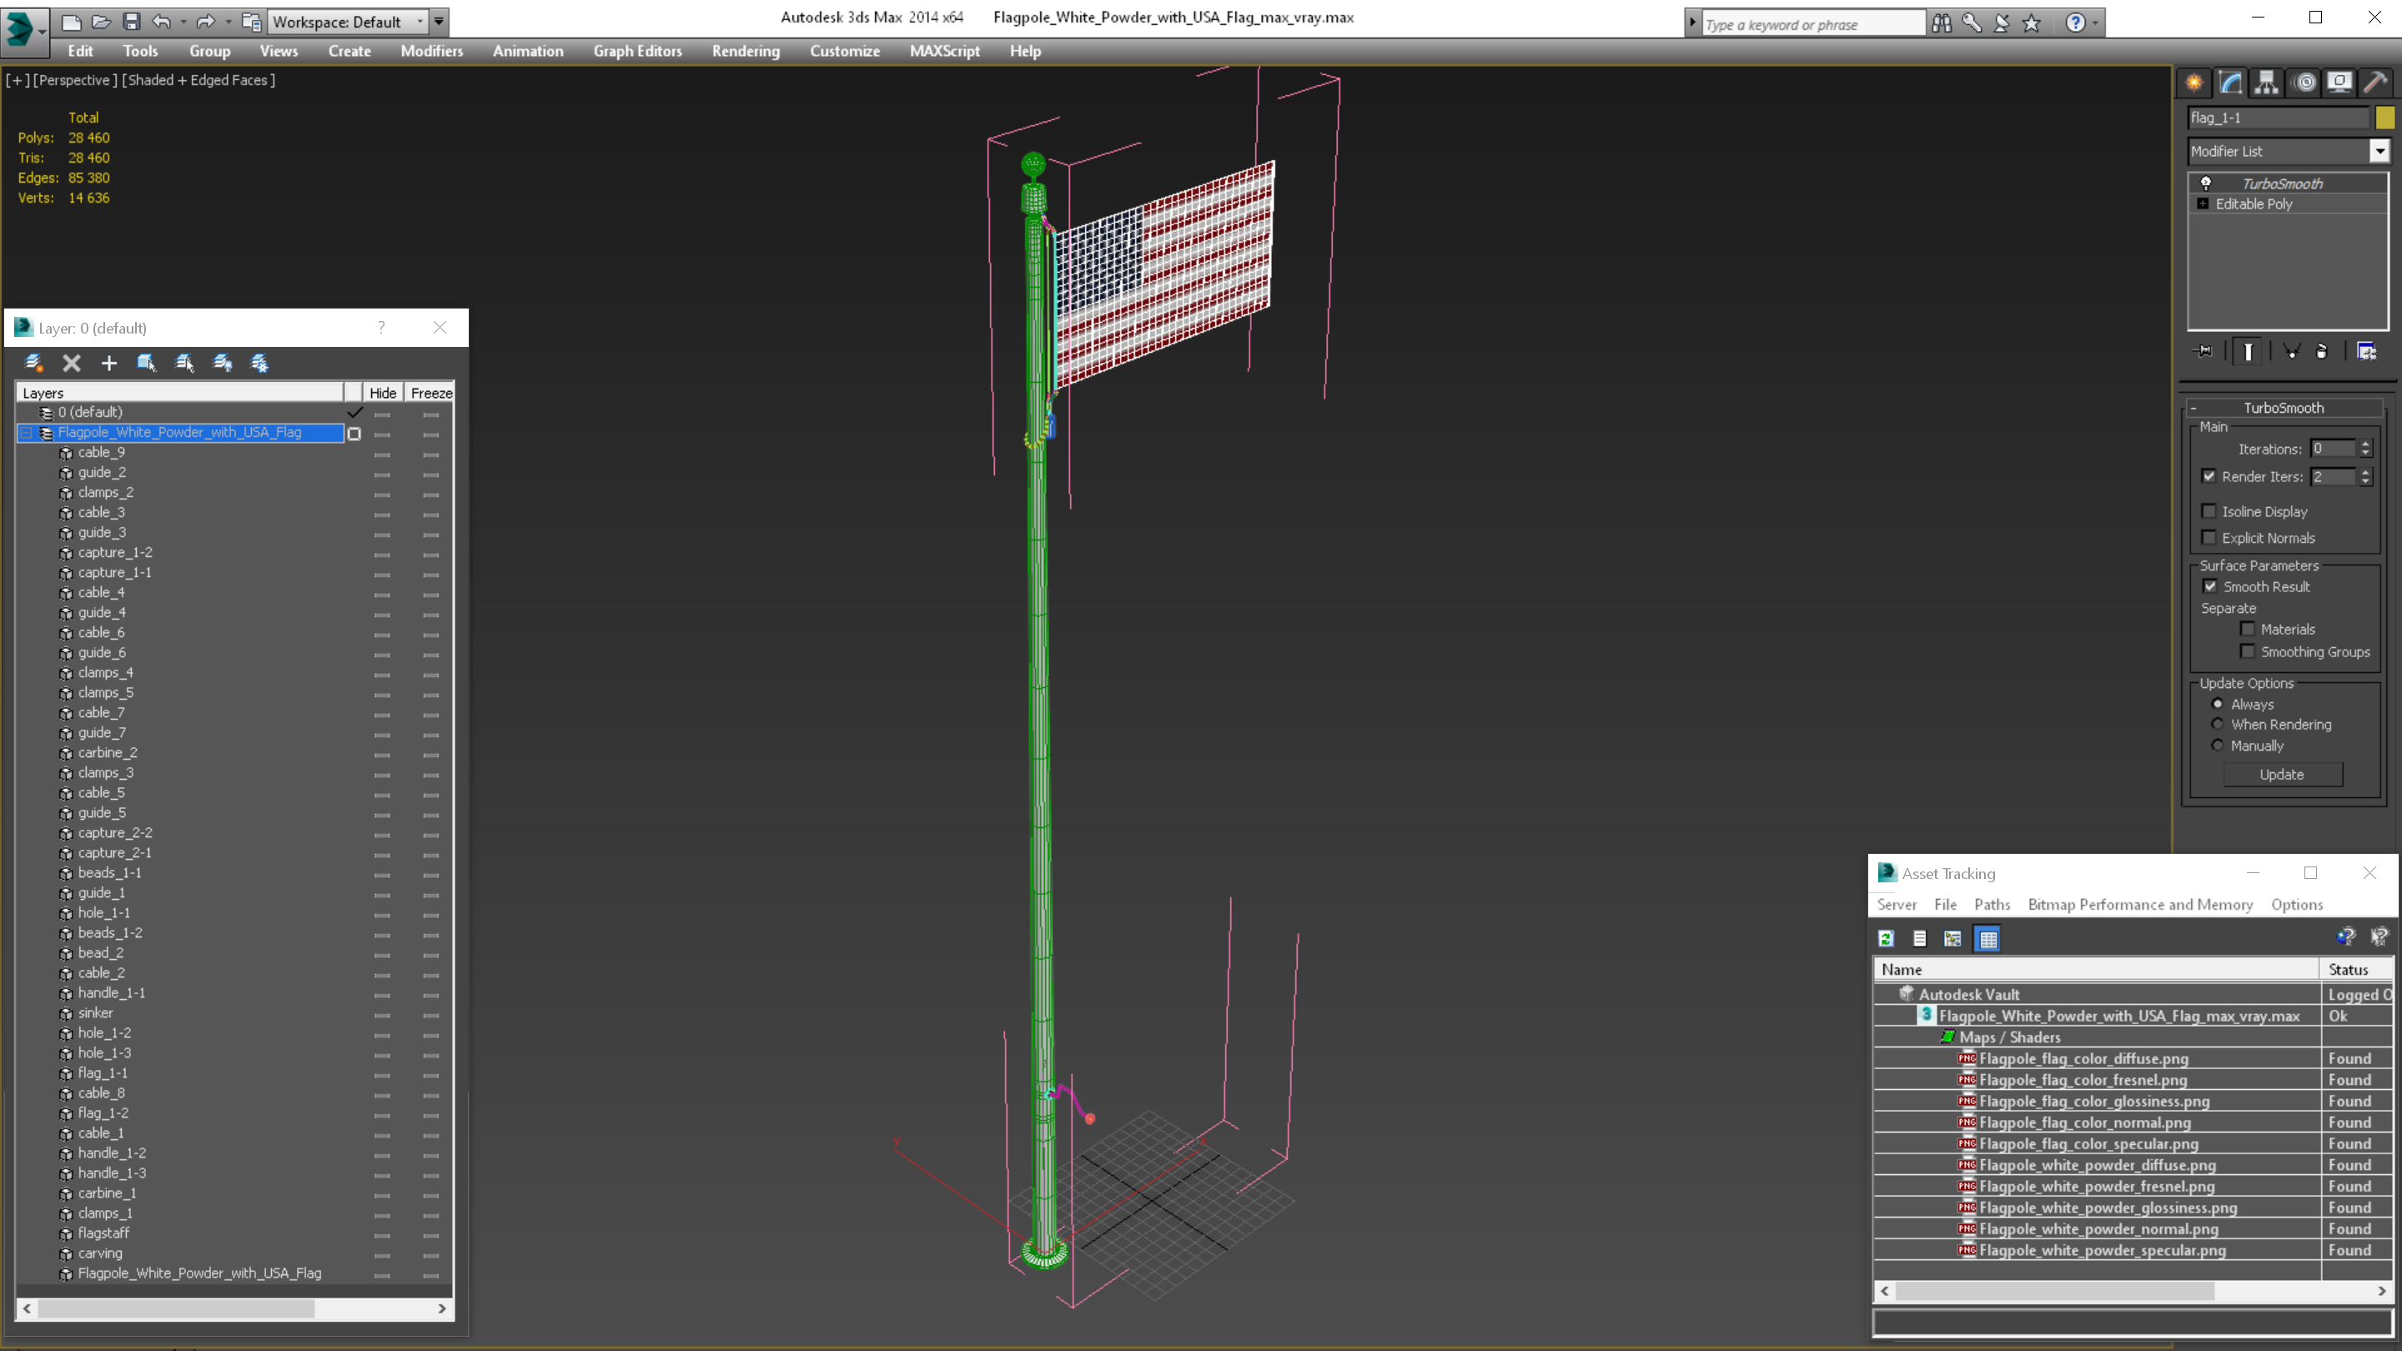
Task: Open the Modifier List dropdown
Action: tap(2379, 151)
